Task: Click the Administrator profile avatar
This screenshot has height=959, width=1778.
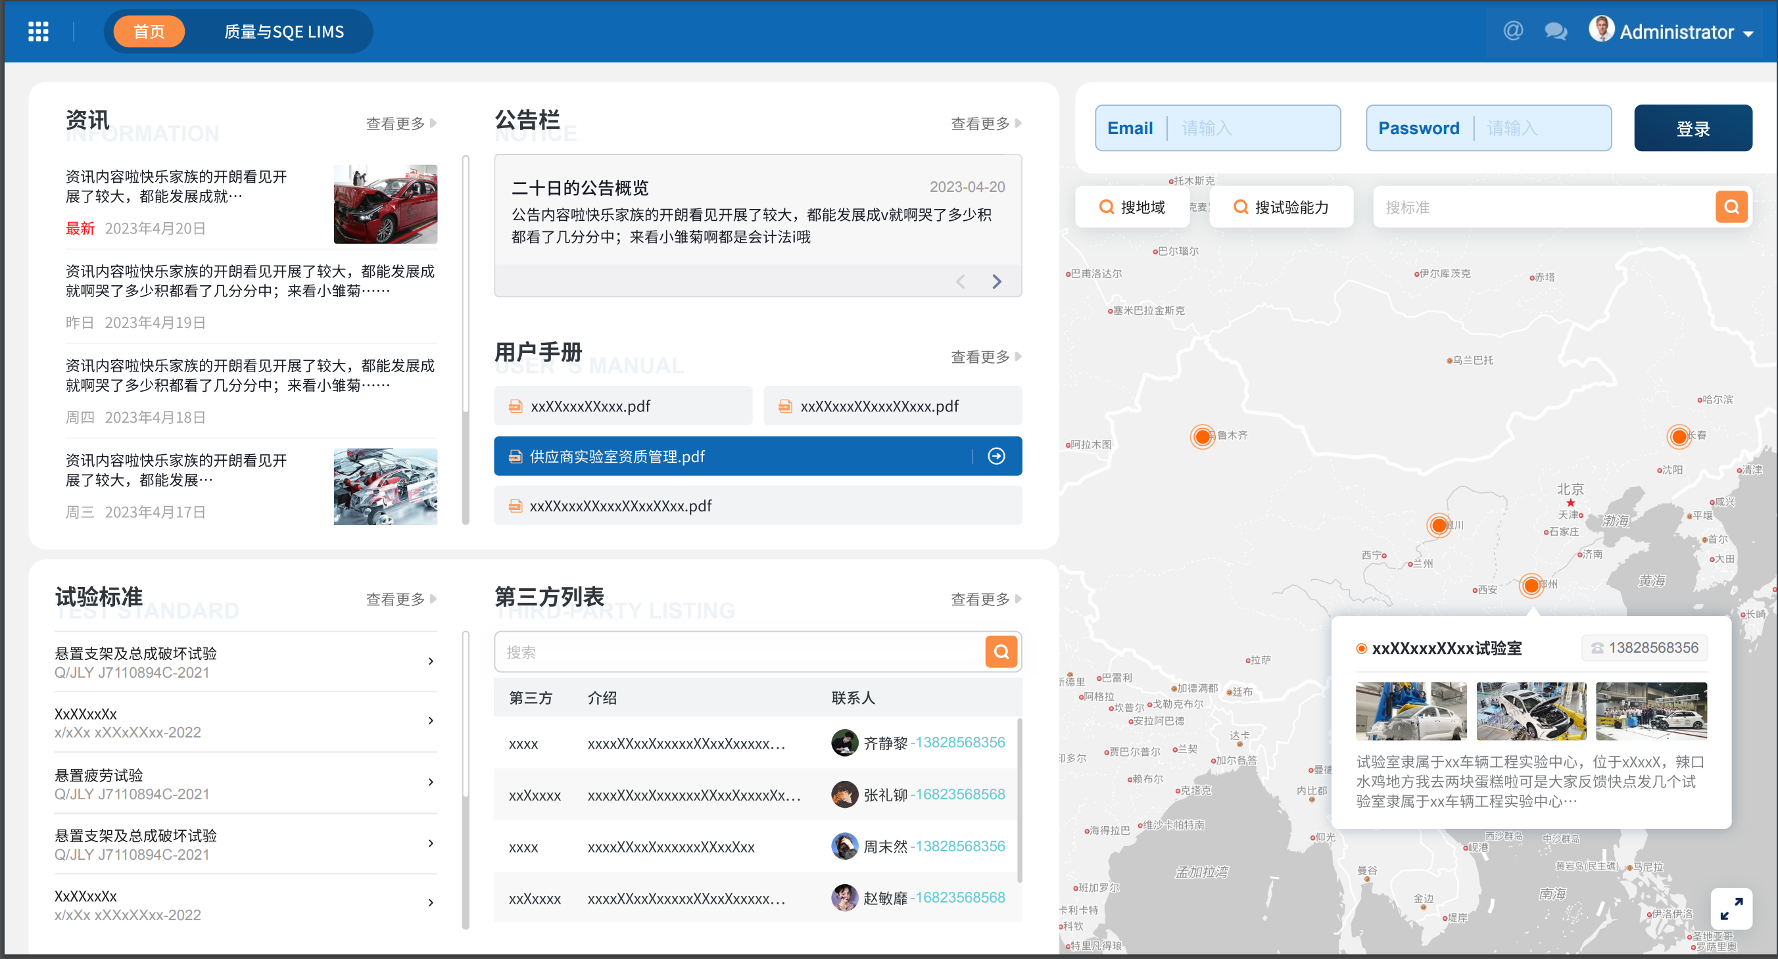Action: tap(1601, 30)
